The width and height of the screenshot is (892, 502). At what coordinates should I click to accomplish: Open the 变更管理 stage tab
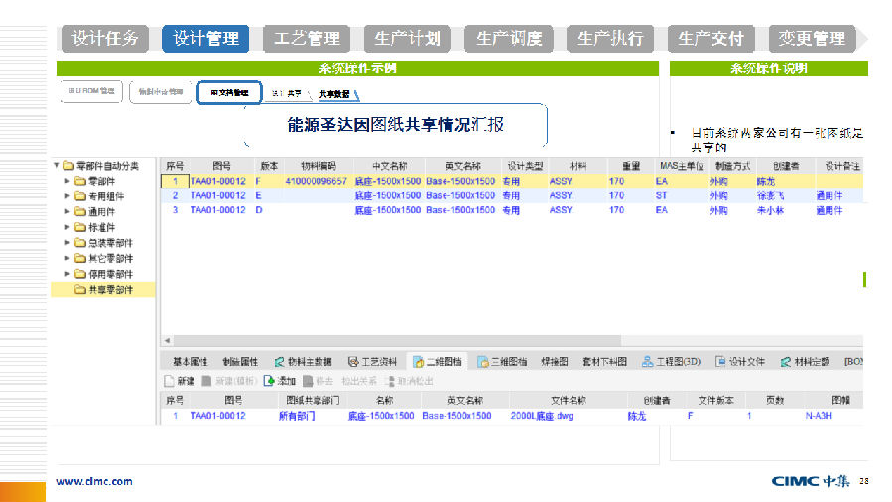812,39
